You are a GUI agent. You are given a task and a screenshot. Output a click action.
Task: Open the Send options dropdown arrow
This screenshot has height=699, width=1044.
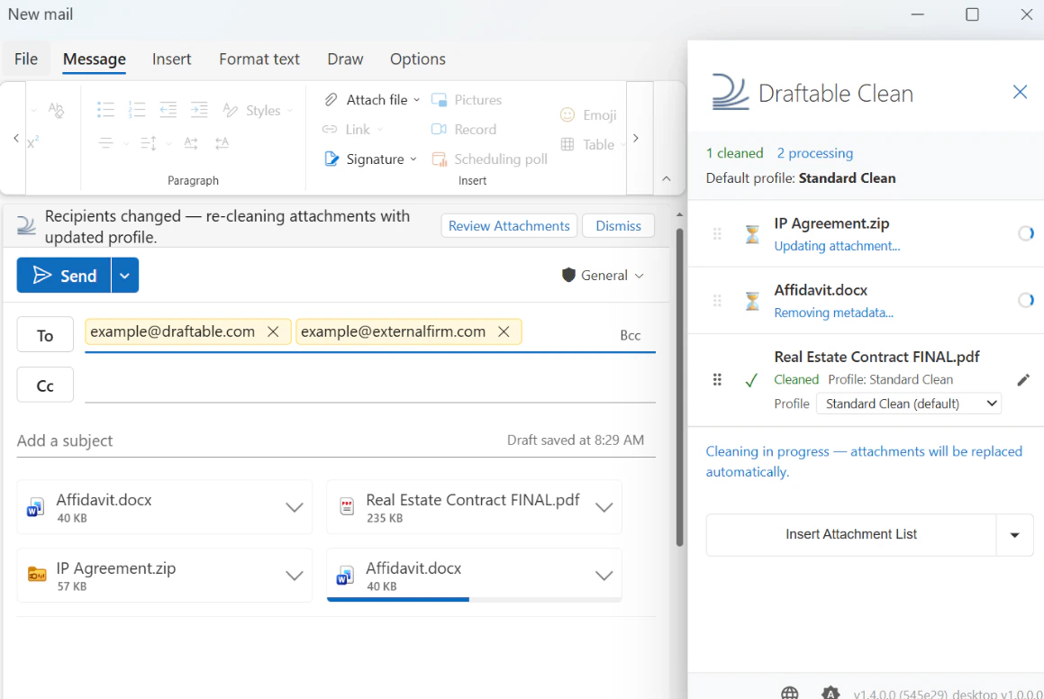click(125, 275)
